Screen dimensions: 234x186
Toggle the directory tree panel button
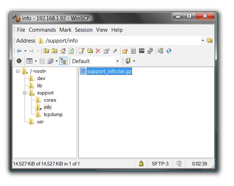tap(63, 61)
